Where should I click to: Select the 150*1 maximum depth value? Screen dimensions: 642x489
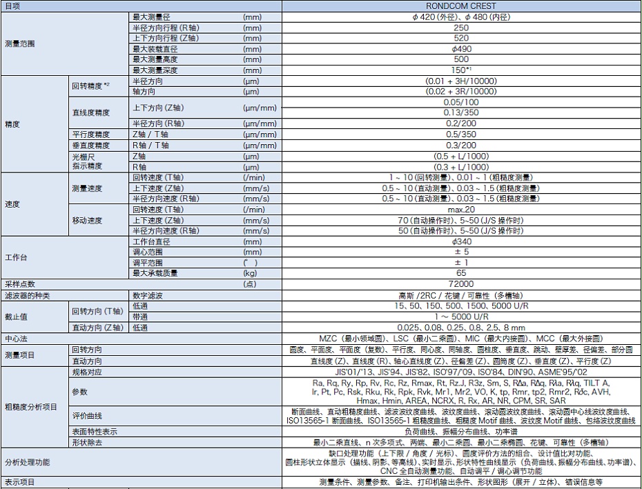tap(461, 70)
